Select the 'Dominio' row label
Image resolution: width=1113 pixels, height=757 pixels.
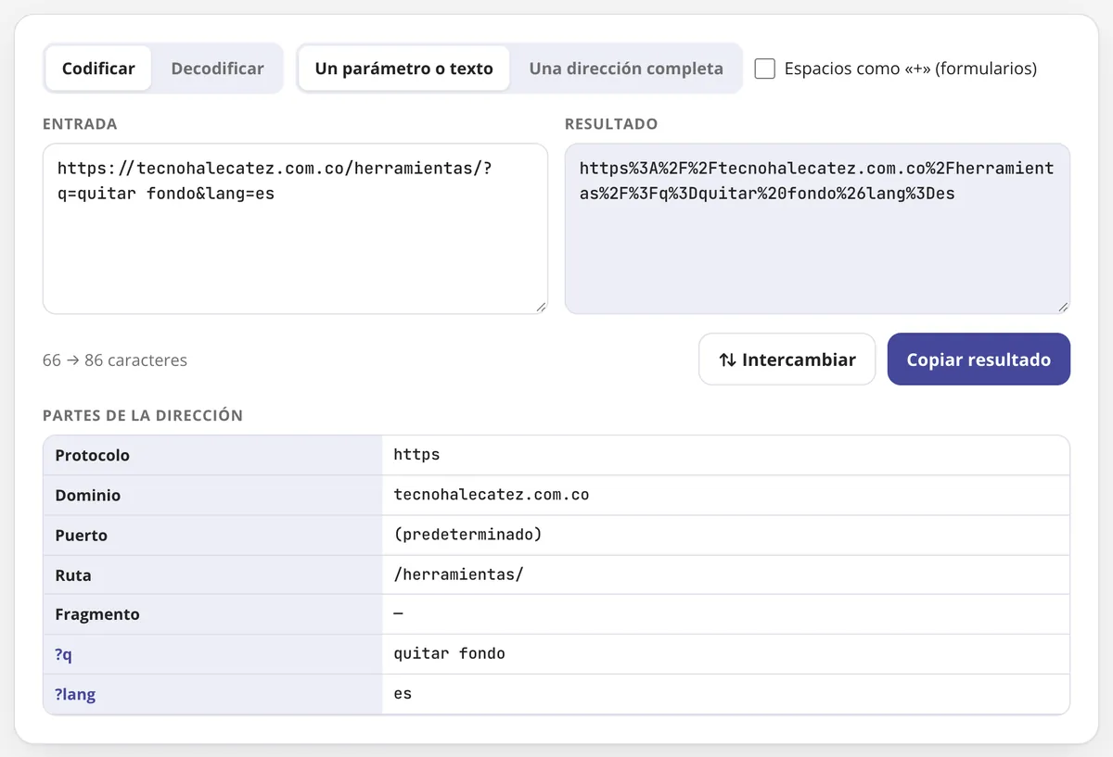pyautogui.click(x=212, y=495)
